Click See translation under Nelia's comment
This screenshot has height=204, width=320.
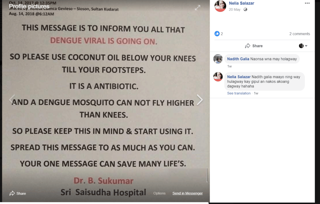tap(239, 93)
